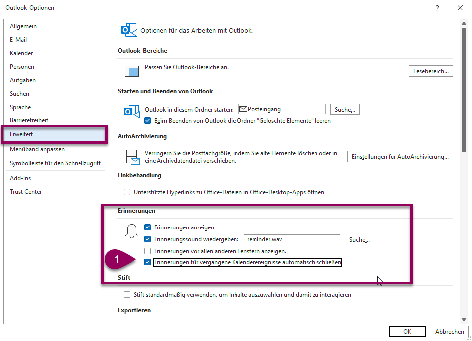Screen dimensions: 472x341
Task: Click the Outlook-Bereiche heading
Action: 143,51
